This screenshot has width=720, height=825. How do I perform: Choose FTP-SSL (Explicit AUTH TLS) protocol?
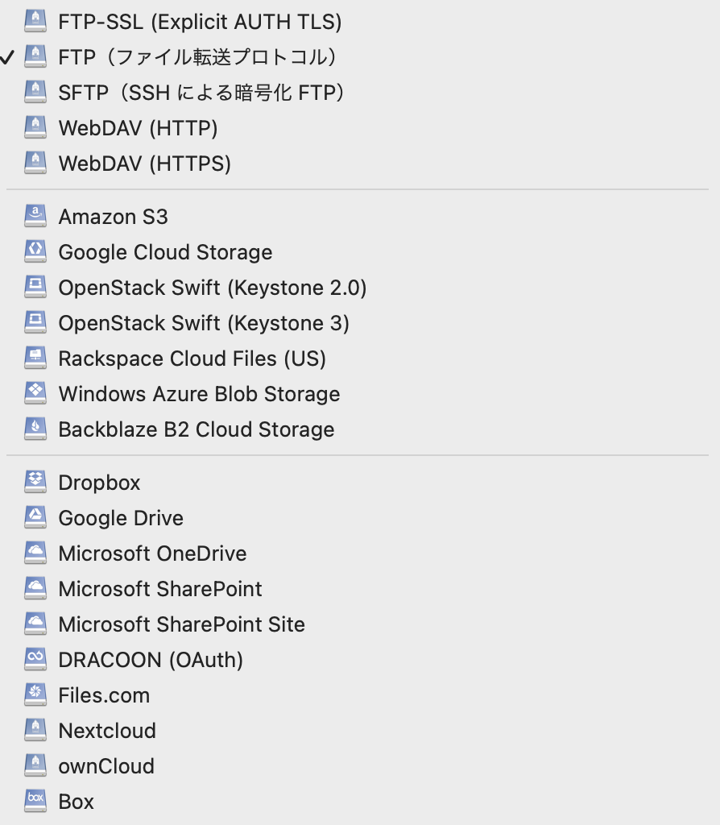tap(200, 22)
